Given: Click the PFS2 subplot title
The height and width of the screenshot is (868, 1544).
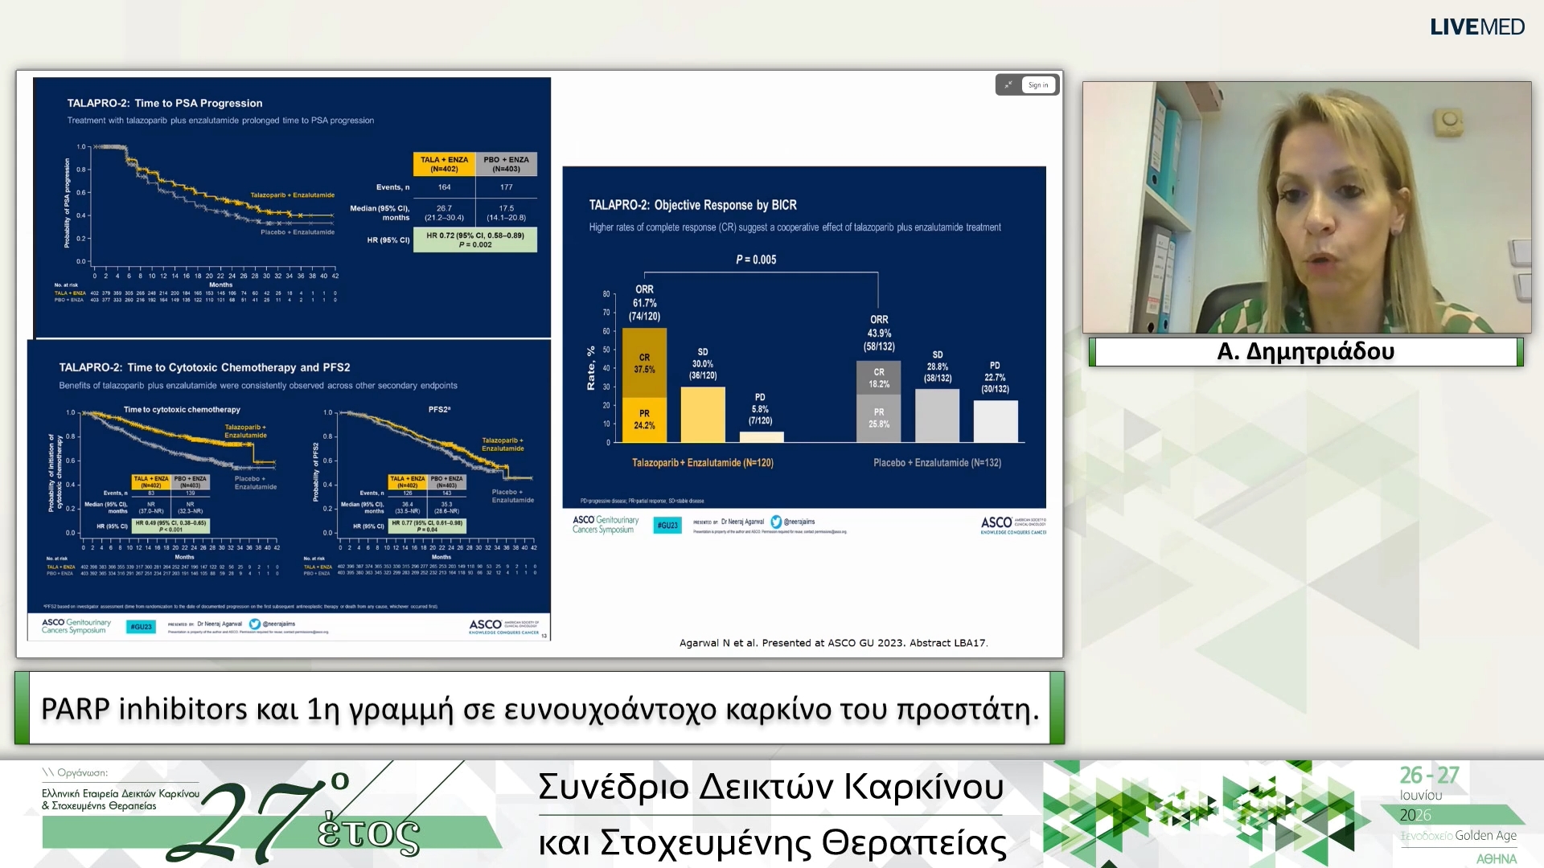Looking at the screenshot, I should (439, 410).
